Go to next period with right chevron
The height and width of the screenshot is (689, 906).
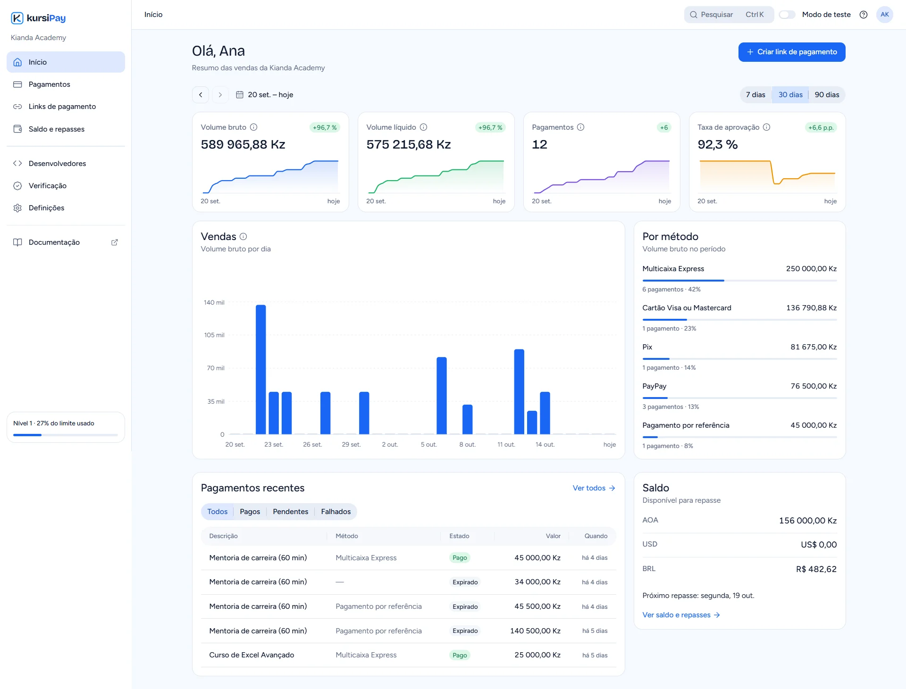point(220,95)
